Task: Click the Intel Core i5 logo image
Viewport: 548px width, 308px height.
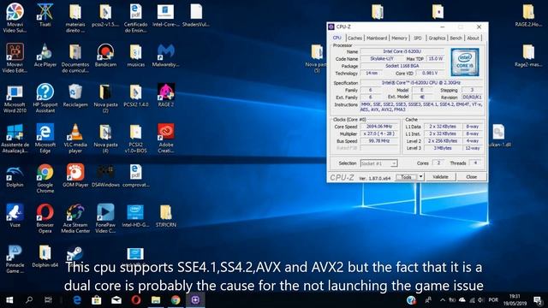Action: click(465, 62)
